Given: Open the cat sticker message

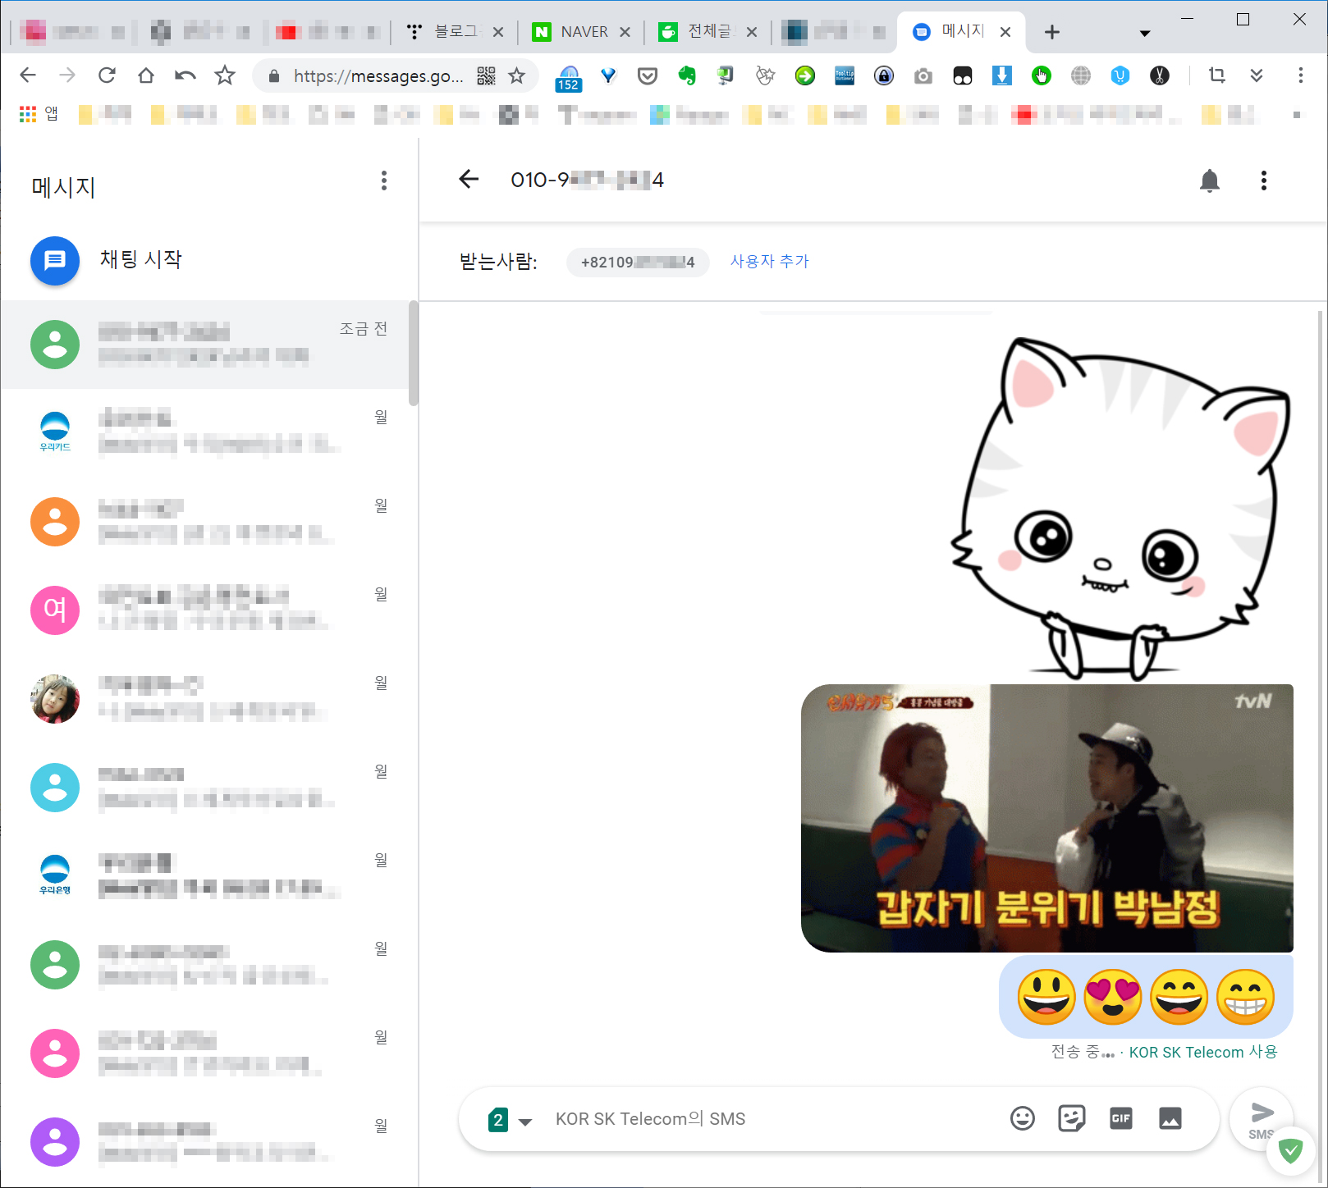Looking at the screenshot, I should click(x=1120, y=509).
